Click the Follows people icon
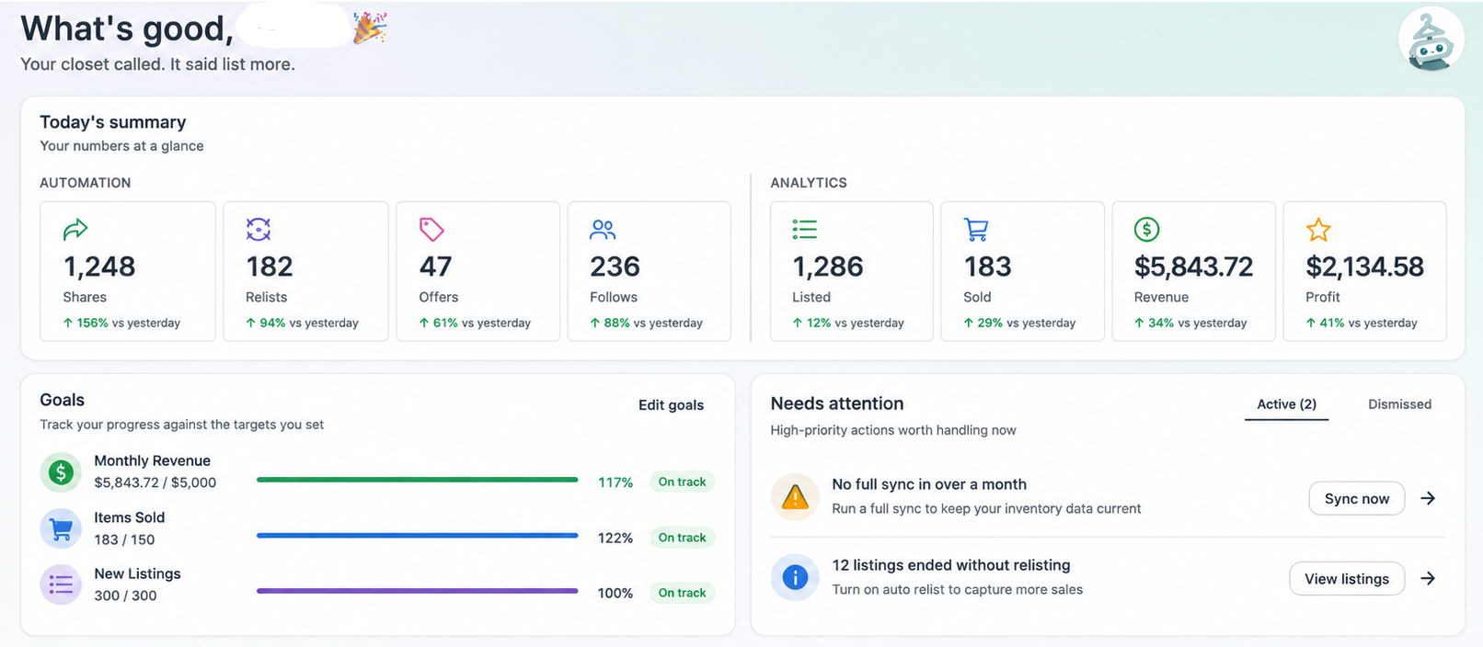Image resolution: width=1483 pixels, height=647 pixels. [x=603, y=229]
